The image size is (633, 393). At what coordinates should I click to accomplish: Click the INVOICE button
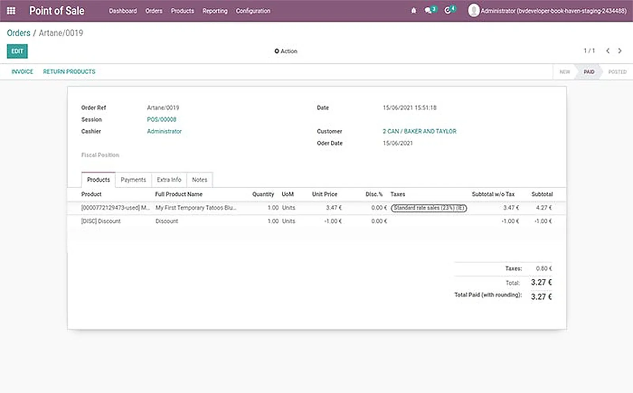22,72
